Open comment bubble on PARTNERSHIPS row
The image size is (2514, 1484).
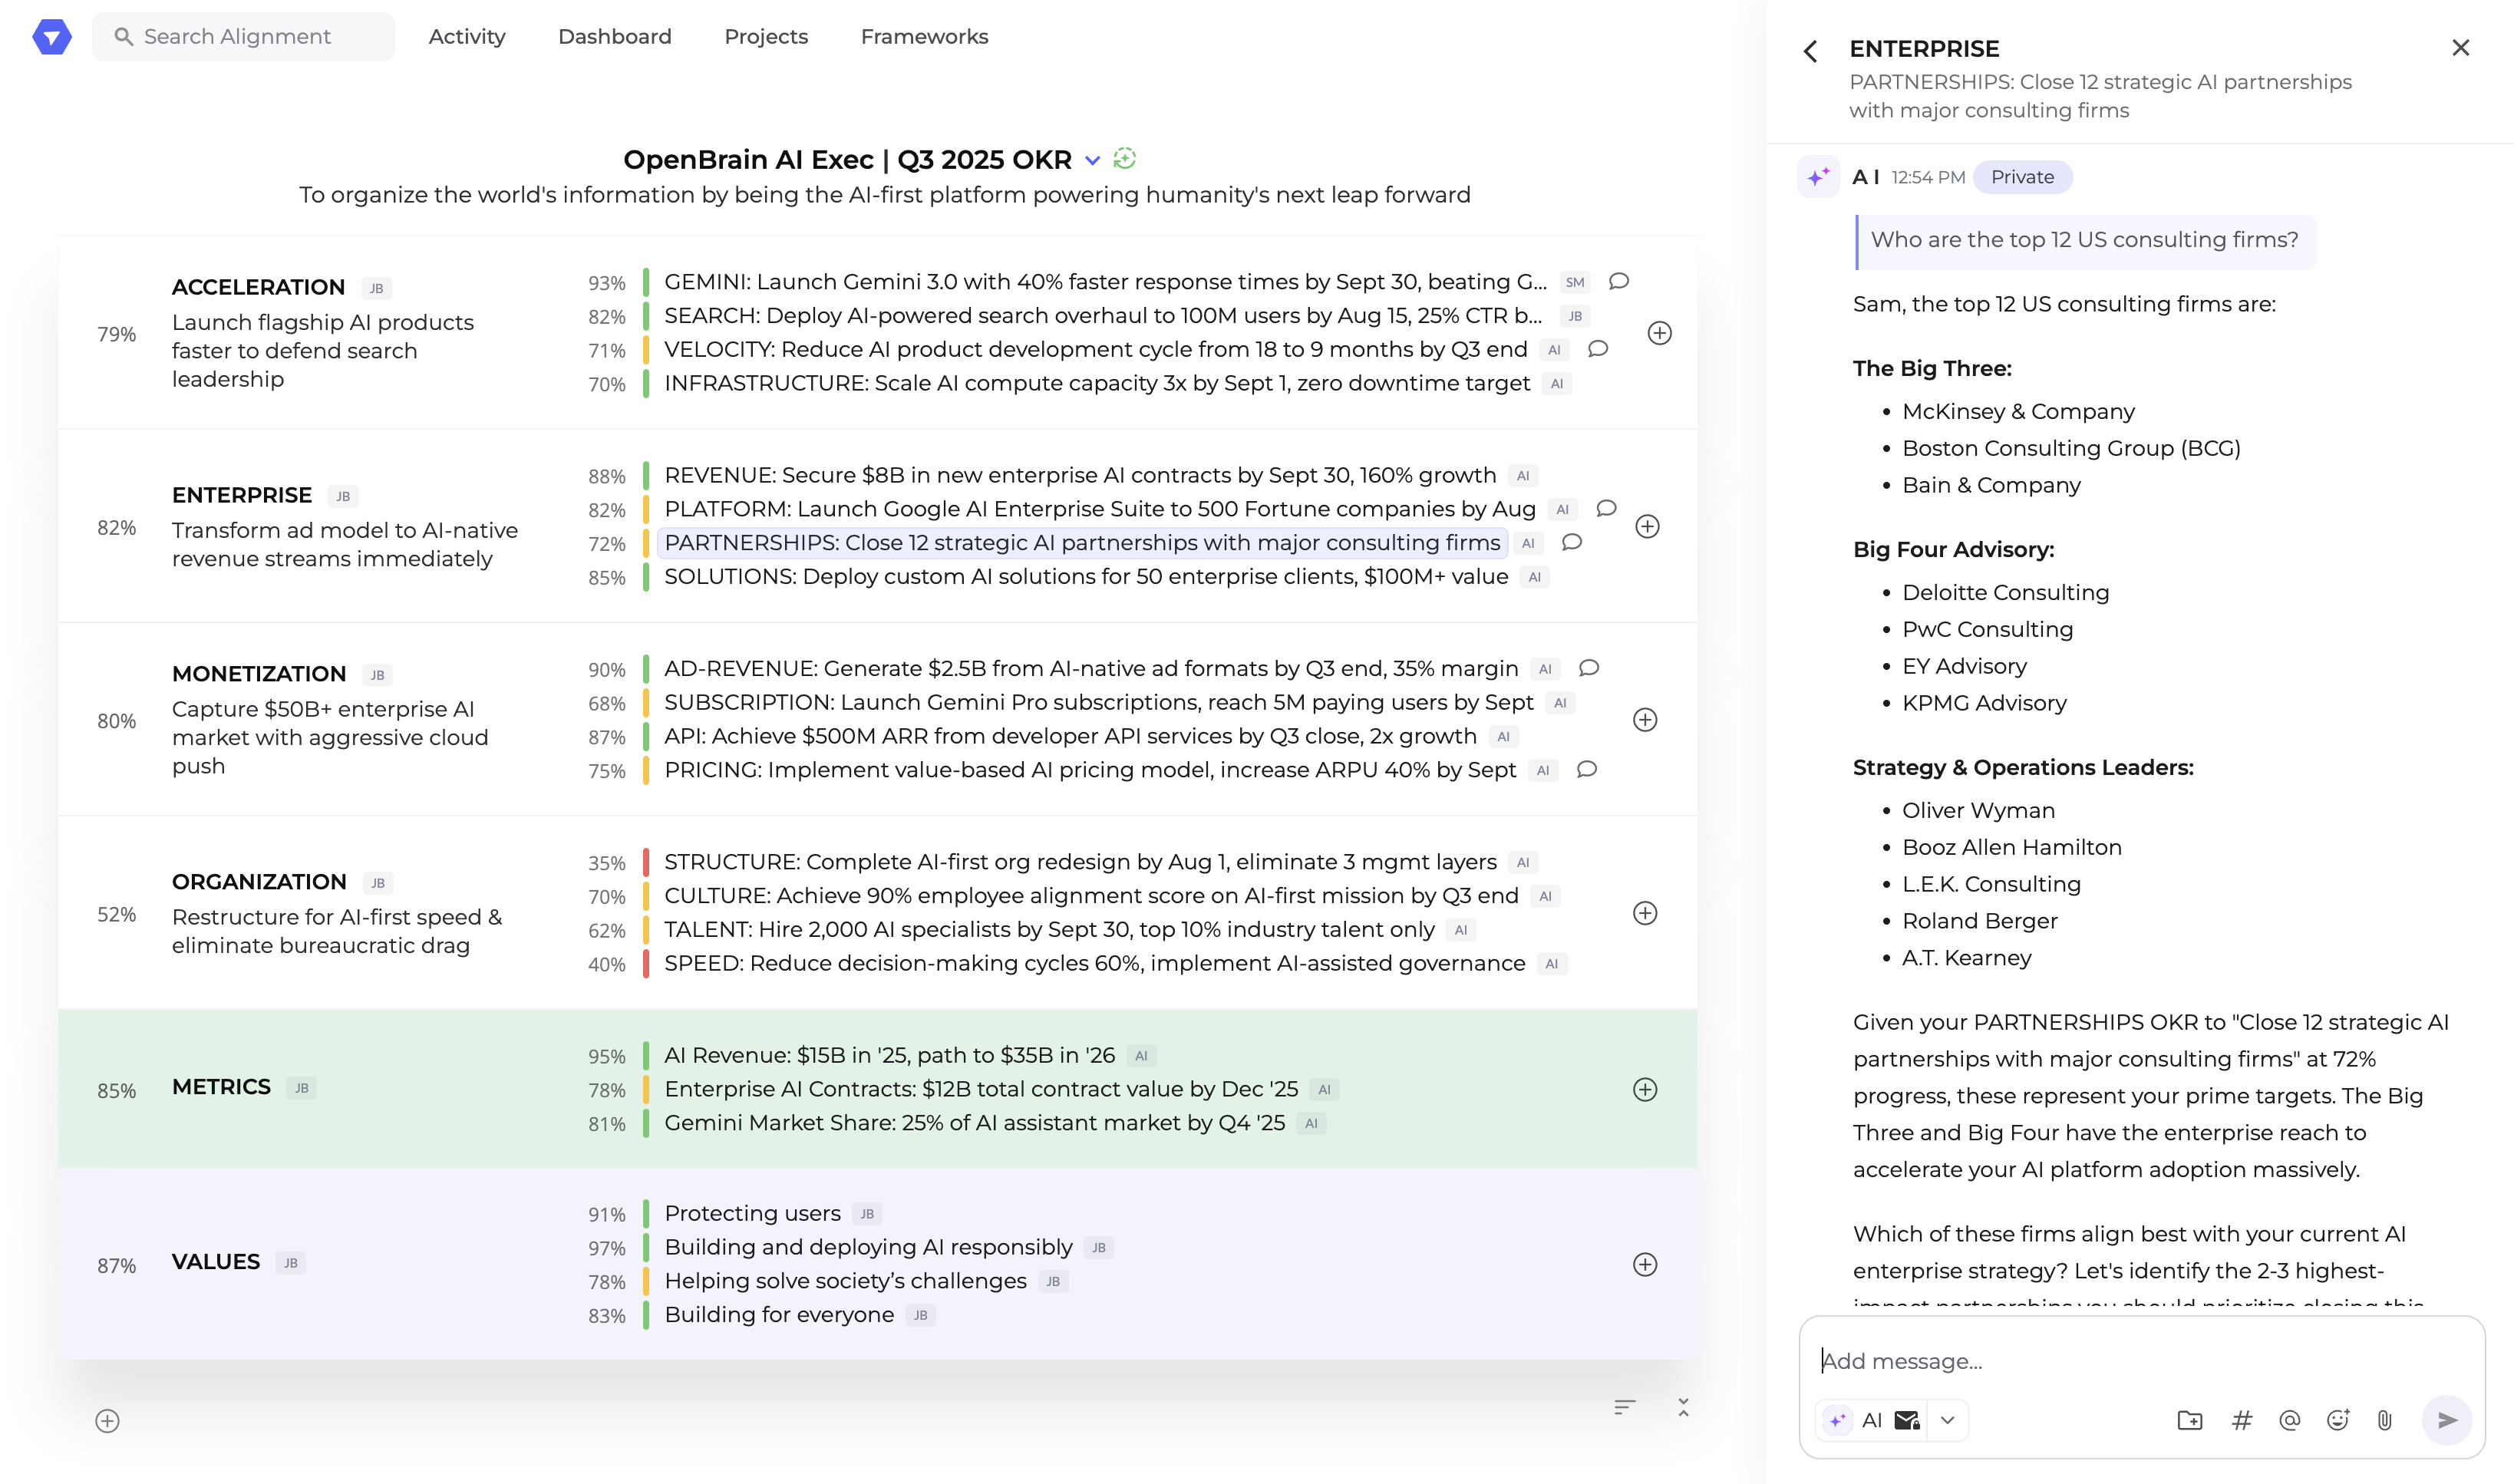click(x=1572, y=542)
